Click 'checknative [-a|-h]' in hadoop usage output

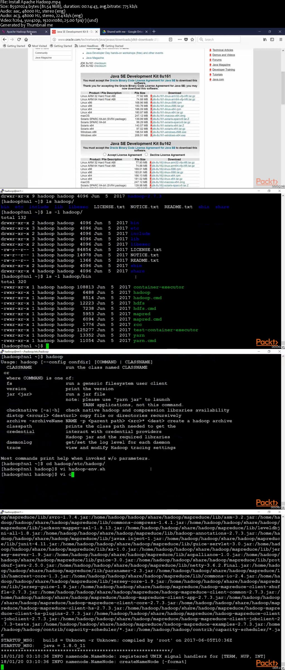click(x=33, y=410)
